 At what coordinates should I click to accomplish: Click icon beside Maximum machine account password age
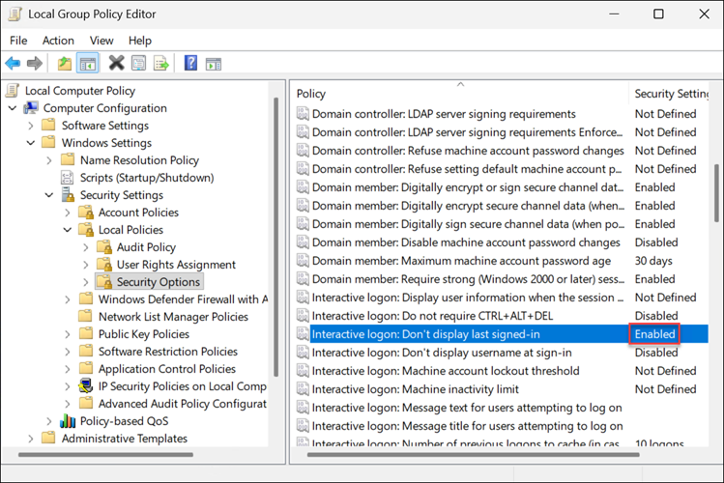pos(303,261)
